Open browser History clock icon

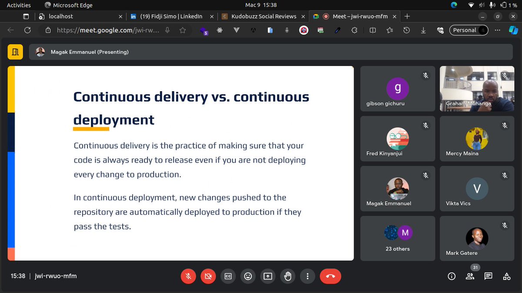[406, 30]
